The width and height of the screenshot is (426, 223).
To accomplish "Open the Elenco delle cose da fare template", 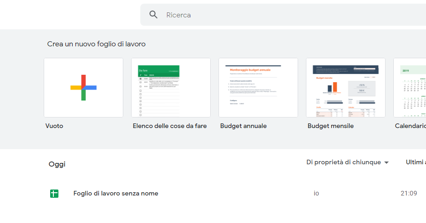I will 171,88.
